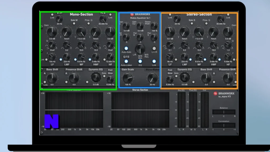
Task: Click the Stereo-Section LF band button
Action: point(170,65)
